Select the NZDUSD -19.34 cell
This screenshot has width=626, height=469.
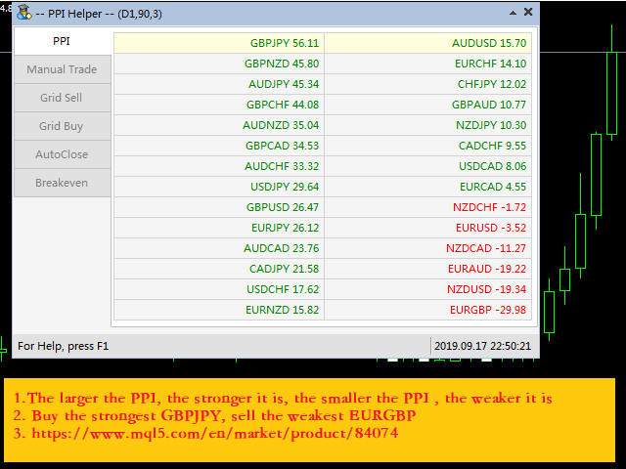pos(428,289)
